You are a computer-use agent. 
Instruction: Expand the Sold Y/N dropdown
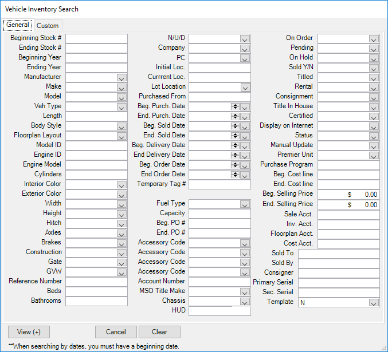(x=374, y=68)
